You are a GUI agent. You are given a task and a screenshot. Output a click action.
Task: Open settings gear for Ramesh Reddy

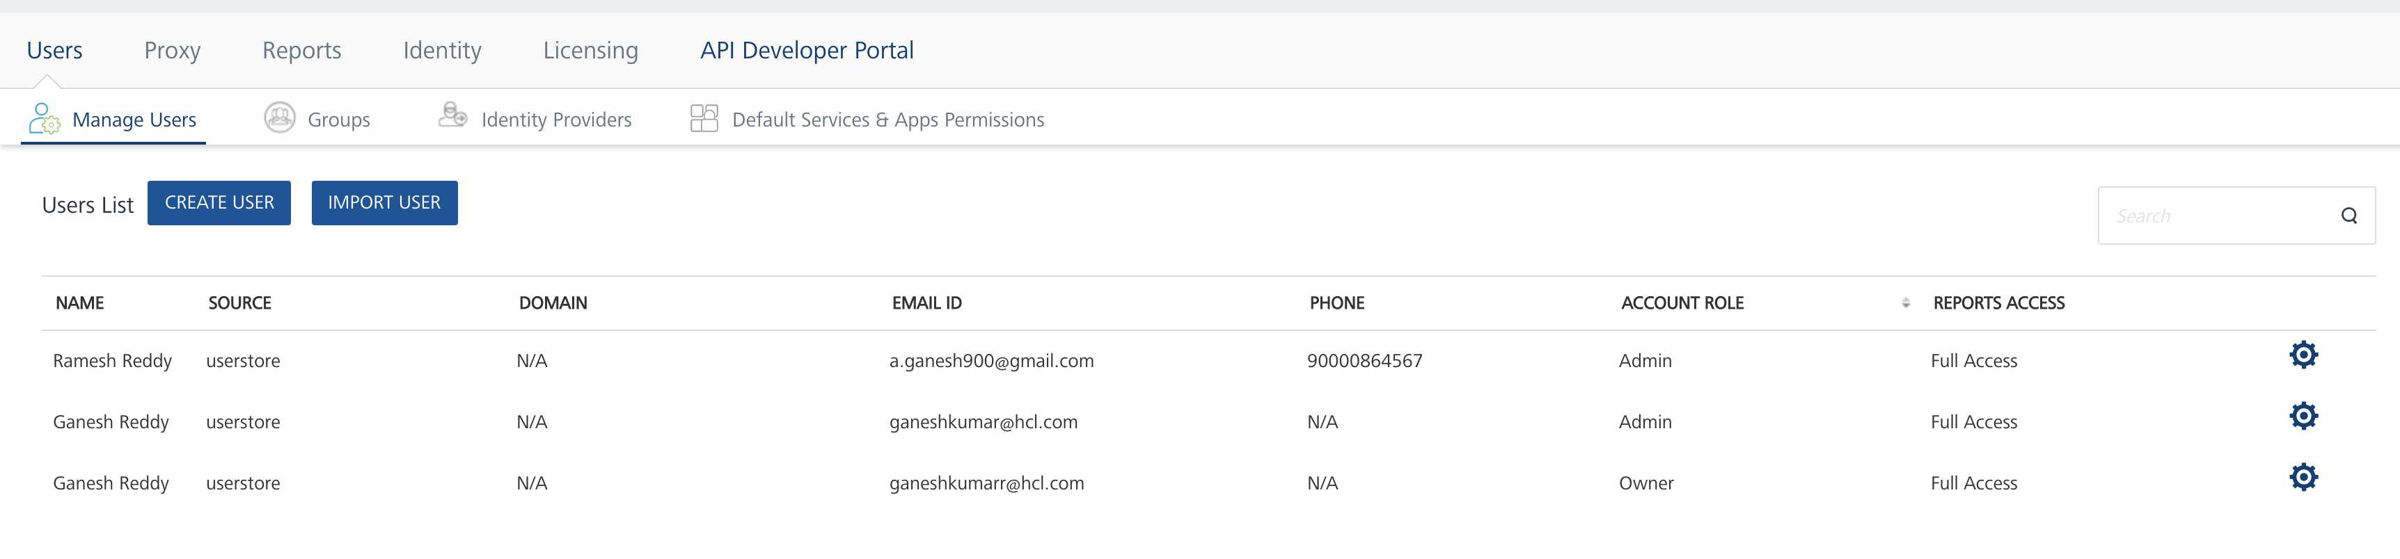pos(2303,355)
